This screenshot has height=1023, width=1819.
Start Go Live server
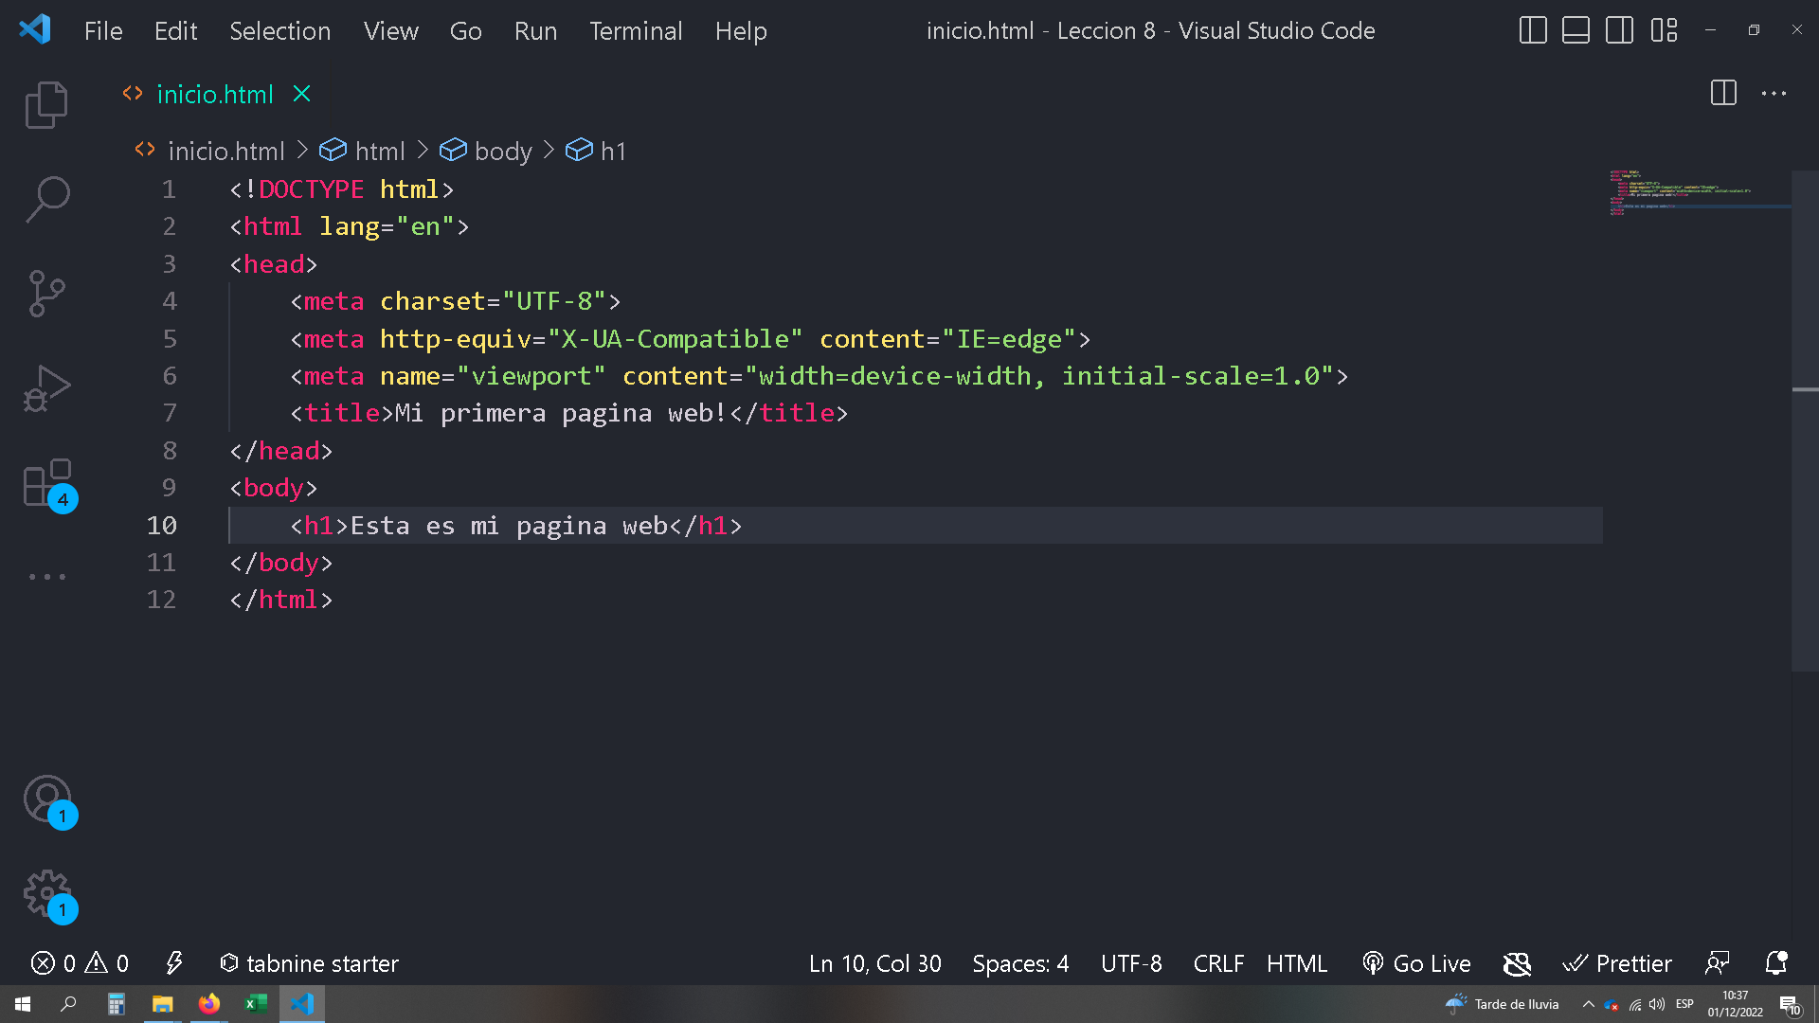[1416, 963]
